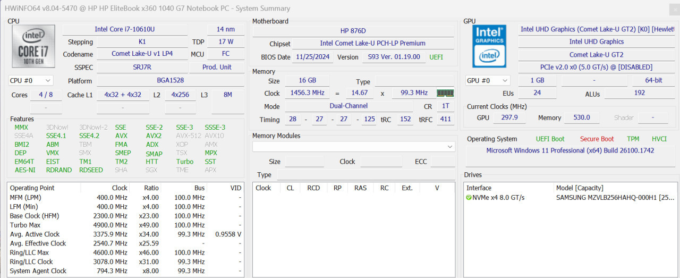
Task: Click the GPU memory clock 530.0 value
Action: coord(582,117)
